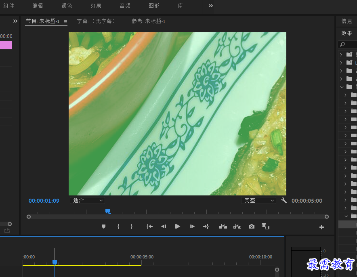Add a marker with the marker button
The image size is (357, 277).
[x=104, y=227]
